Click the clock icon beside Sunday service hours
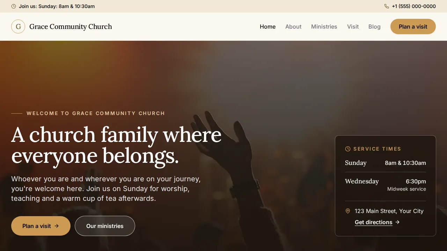Viewport: 447px width, 251px height. pyautogui.click(x=14, y=6)
